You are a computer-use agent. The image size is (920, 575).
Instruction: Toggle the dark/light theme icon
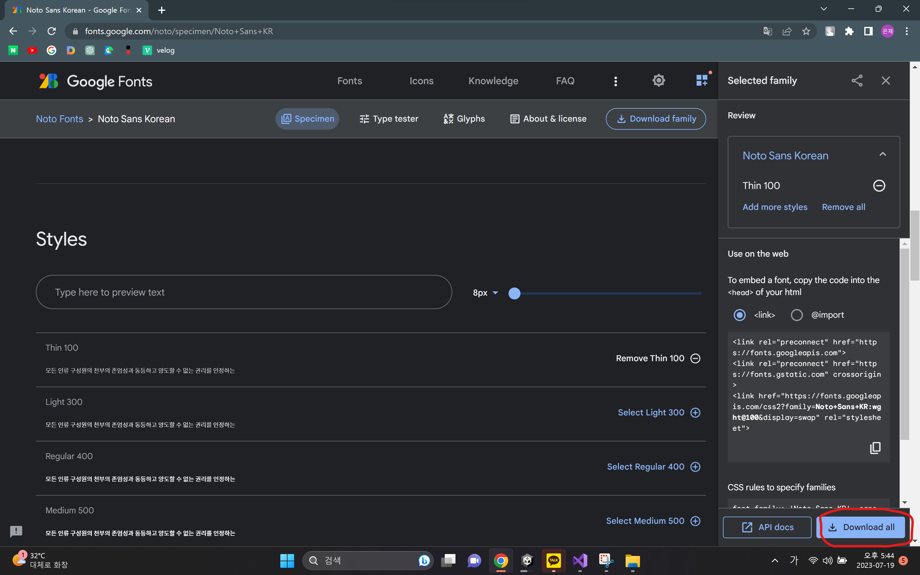point(659,81)
